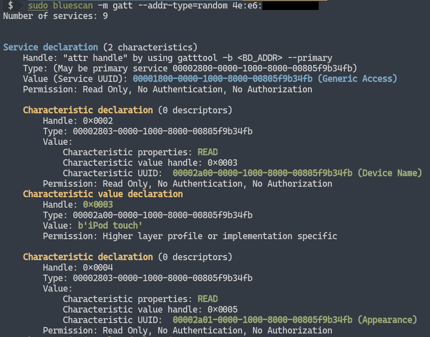The width and height of the screenshot is (430, 337).
Task: Click the Handle: 0x0002 line
Action: [78, 121]
